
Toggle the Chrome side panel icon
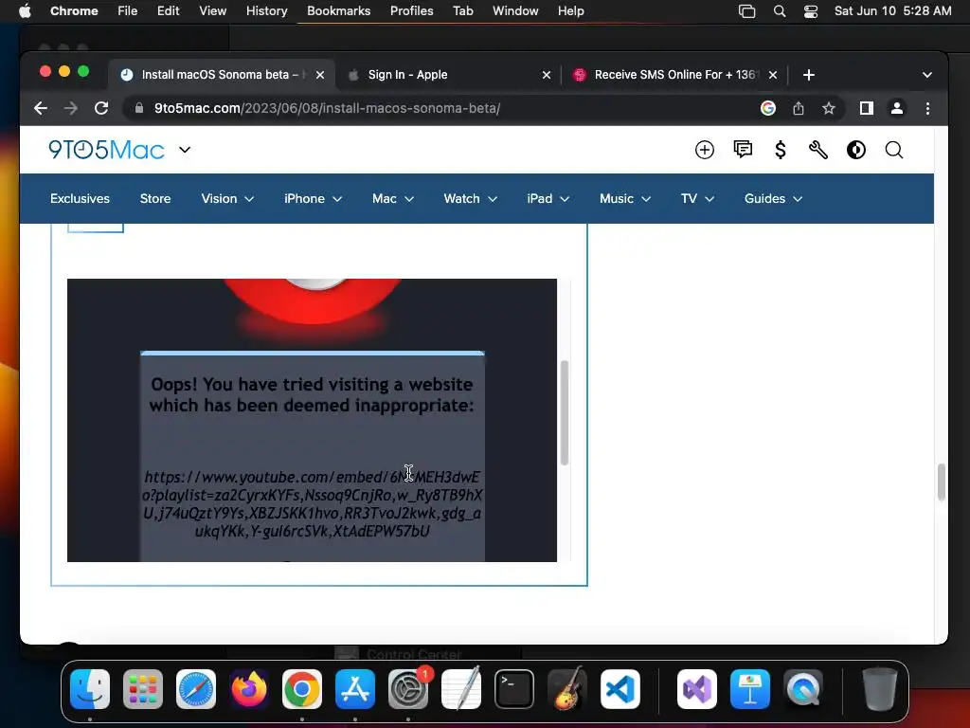point(866,108)
